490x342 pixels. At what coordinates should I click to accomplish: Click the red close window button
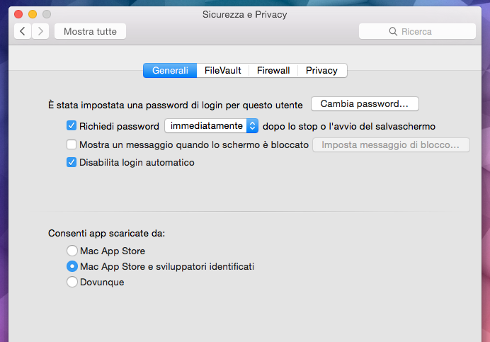tap(18, 14)
